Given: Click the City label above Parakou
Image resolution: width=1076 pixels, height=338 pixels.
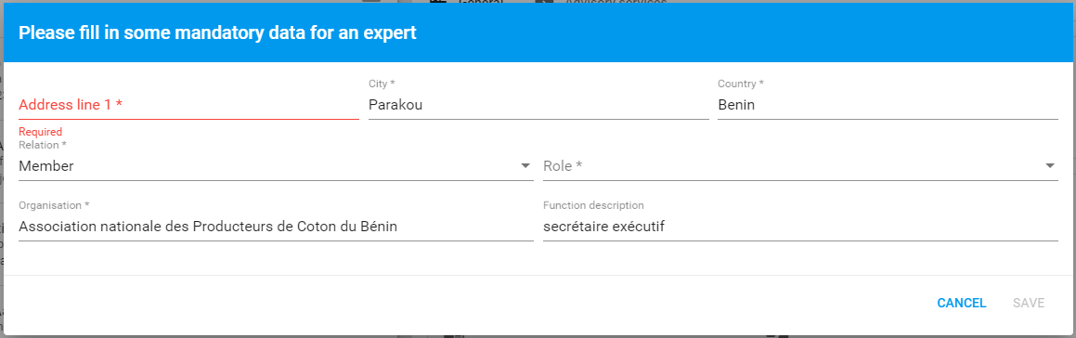Looking at the screenshot, I should coord(382,84).
